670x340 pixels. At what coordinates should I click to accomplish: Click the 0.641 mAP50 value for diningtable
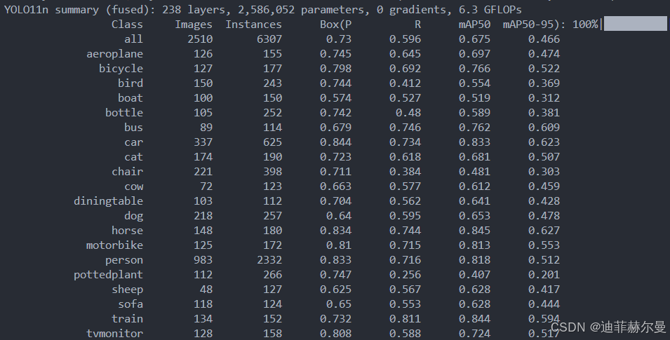coord(474,200)
